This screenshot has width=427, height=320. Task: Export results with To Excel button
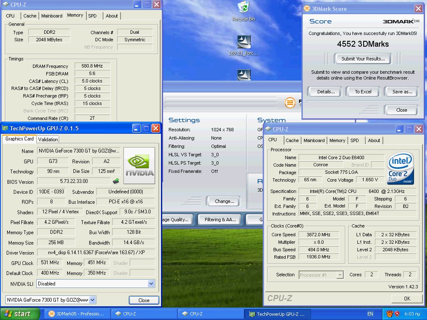click(x=363, y=92)
